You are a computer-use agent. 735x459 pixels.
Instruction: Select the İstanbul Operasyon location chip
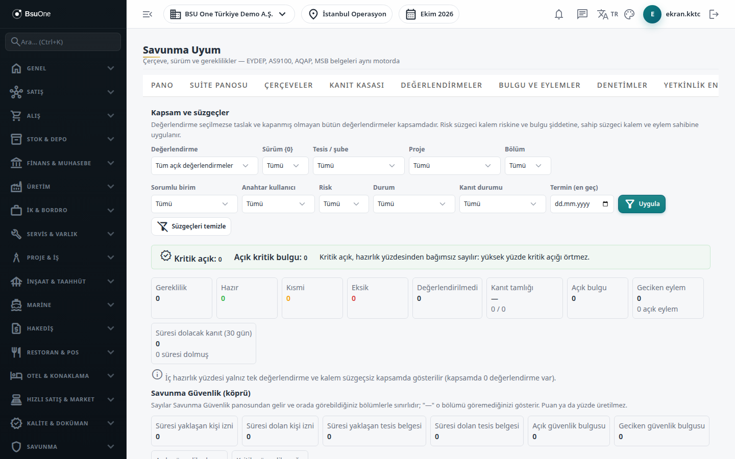[x=347, y=14]
